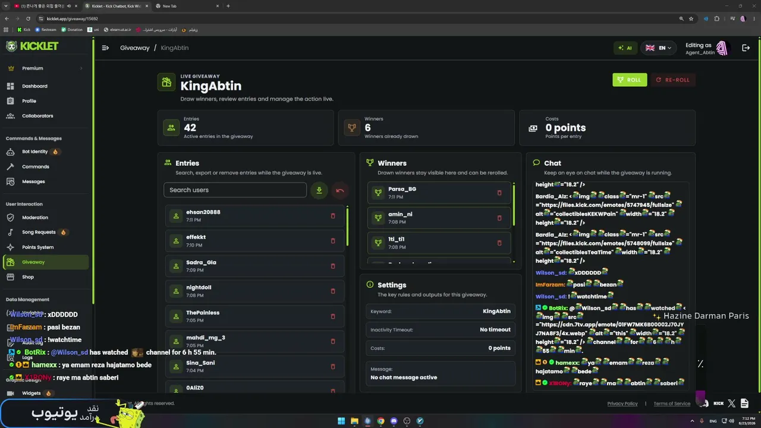This screenshot has height=428, width=761.
Task: Delete the ehsan20888 entry
Action: (x=333, y=216)
